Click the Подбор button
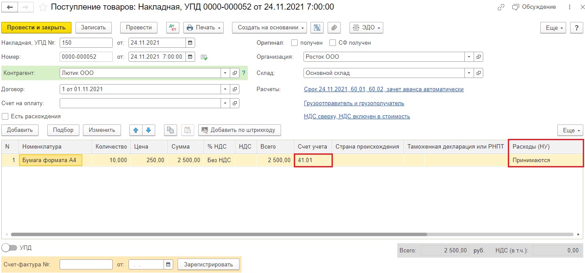The width and height of the screenshot is (585, 273). click(63, 130)
